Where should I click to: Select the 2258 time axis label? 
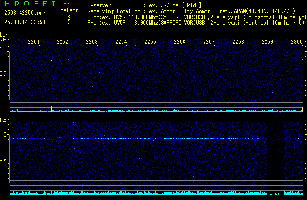[238, 41]
